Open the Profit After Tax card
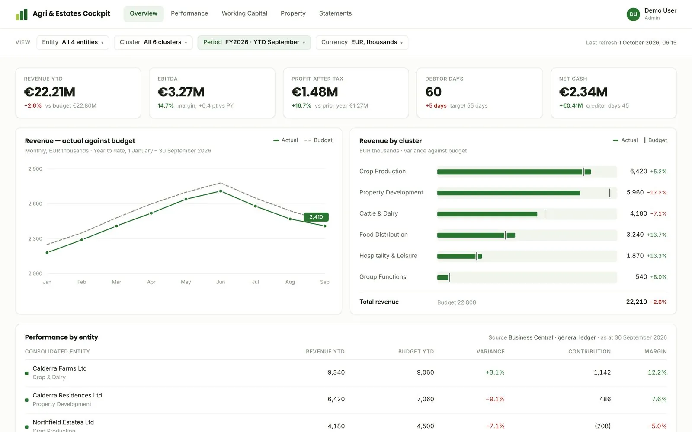This screenshot has height=432, width=692. click(x=346, y=93)
